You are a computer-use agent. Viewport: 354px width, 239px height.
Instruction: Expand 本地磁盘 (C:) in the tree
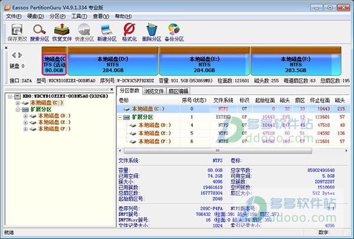coord(18,103)
